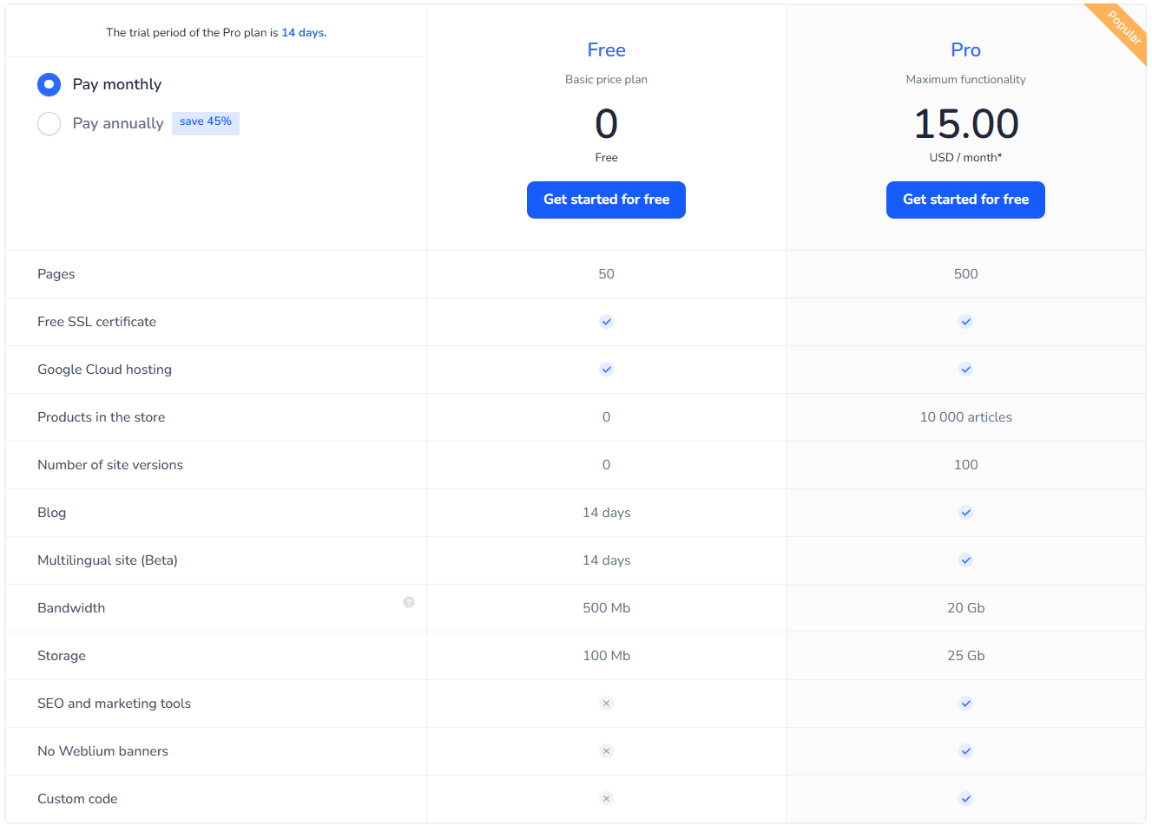
Task: Click the 500 Mb bandwidth value
Action: point(606,608)
